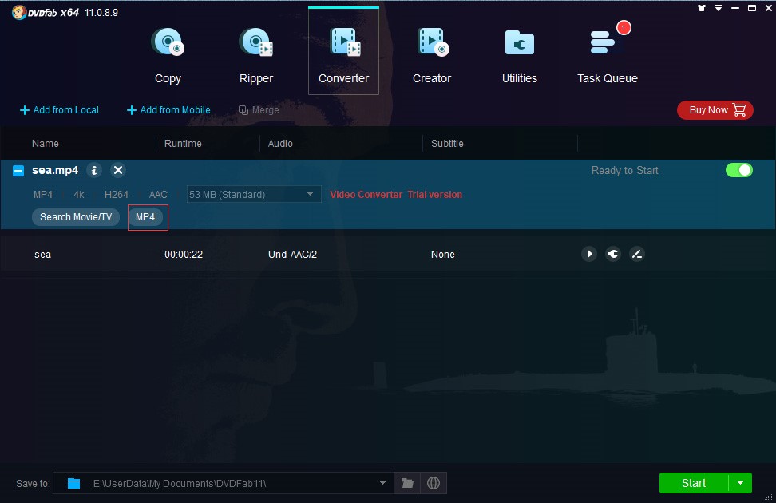
Task: Click the MP4 profile button
Action: point(145,217)
